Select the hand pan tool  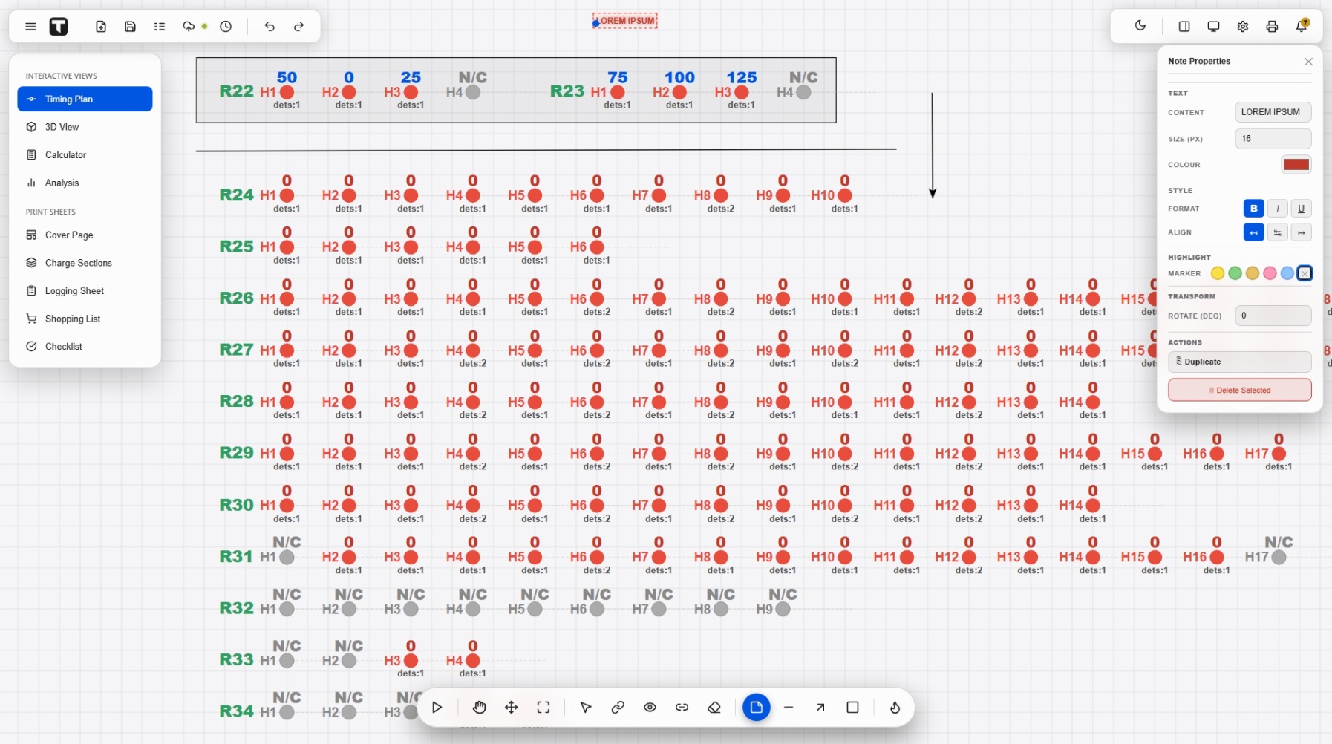pyautogui.click(x=480, y=708)
